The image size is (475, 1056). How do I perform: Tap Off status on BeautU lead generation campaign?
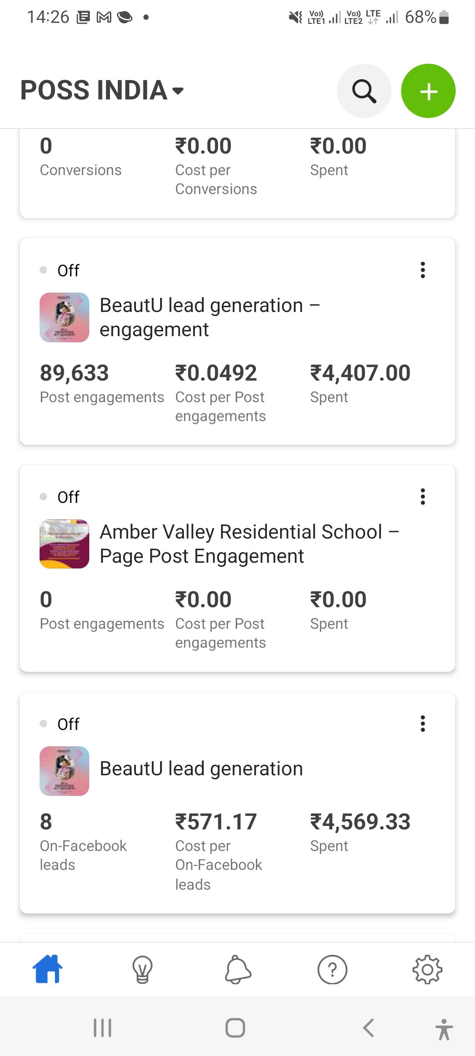coord(68,724)
